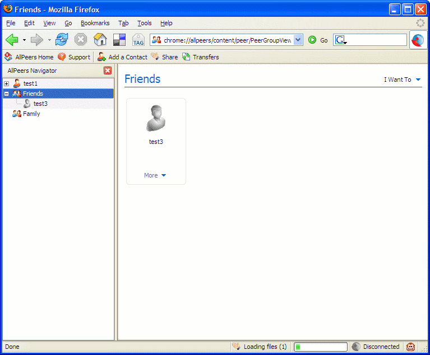Click the AllPeers Navigator panel title
Image resolution: width=430 pixels, height=355 pixels.
click(x=32, y=71)
